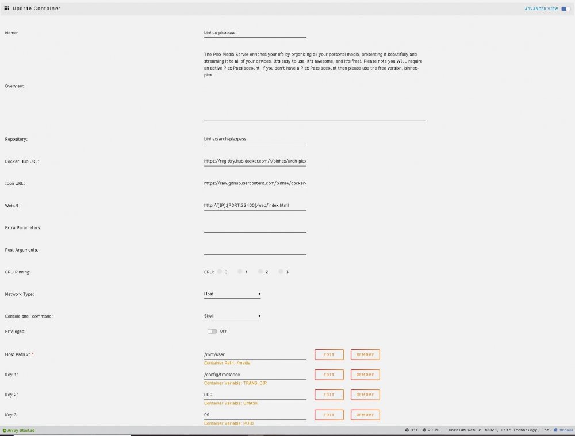Click Edit for Host Path 2
The width and height of the screenshot is (575, 436).
pyautogui.click(x=329, y=354)
